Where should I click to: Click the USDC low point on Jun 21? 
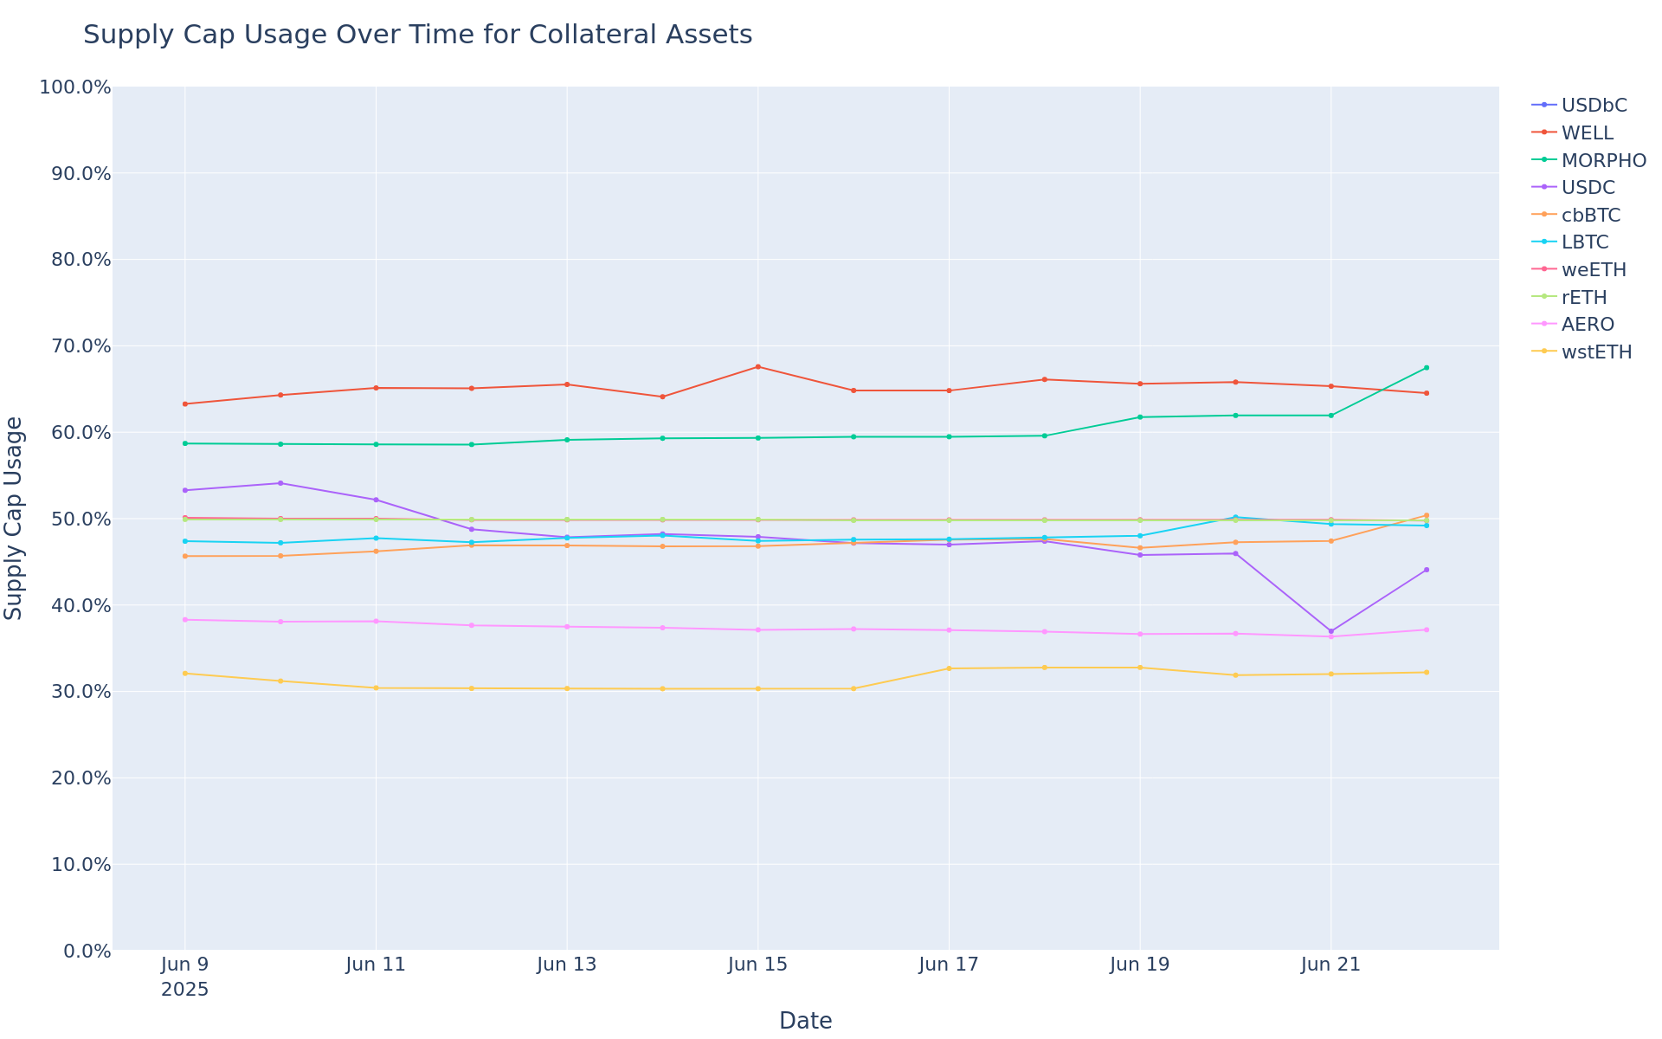[x=1331, y=631]
